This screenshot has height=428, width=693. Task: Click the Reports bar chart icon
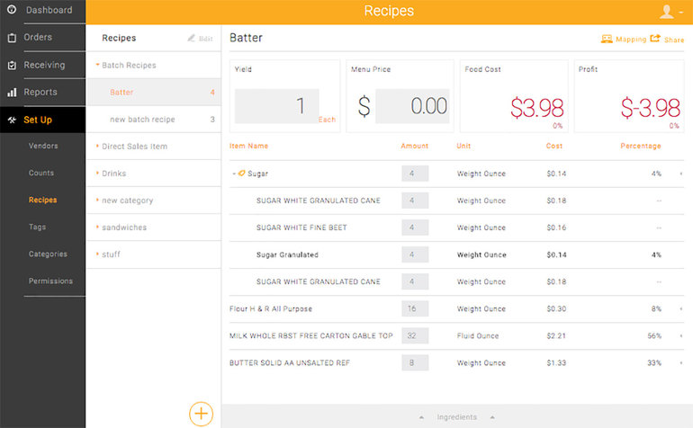[x=12, y=93]
